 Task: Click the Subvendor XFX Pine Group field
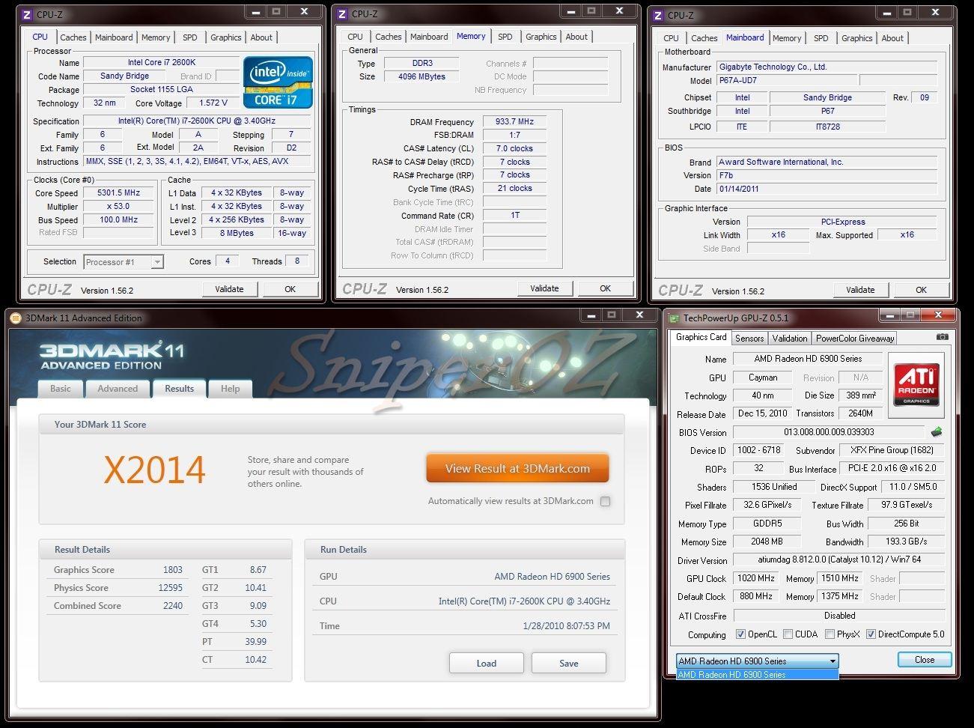click(x=892, y=450)
